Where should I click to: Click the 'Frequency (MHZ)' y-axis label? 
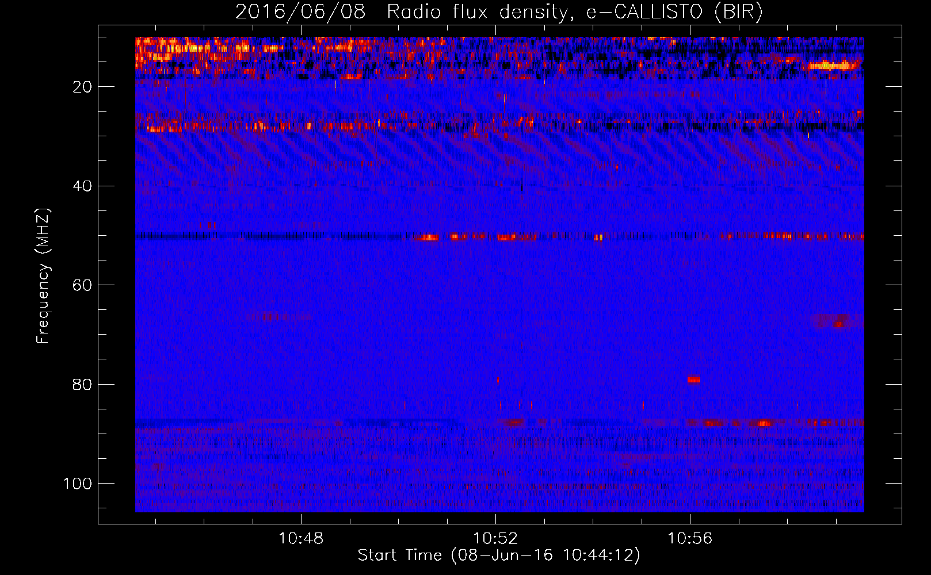(x=44, y=276)
